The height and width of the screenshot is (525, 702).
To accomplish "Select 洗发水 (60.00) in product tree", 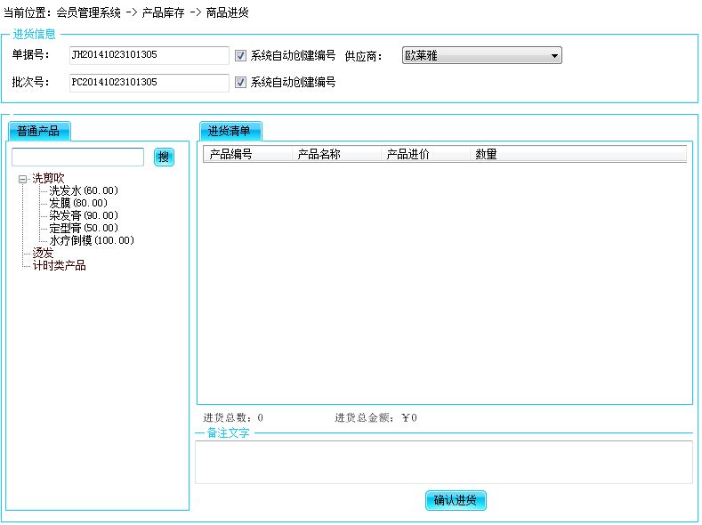I will [x=83, y=191].
